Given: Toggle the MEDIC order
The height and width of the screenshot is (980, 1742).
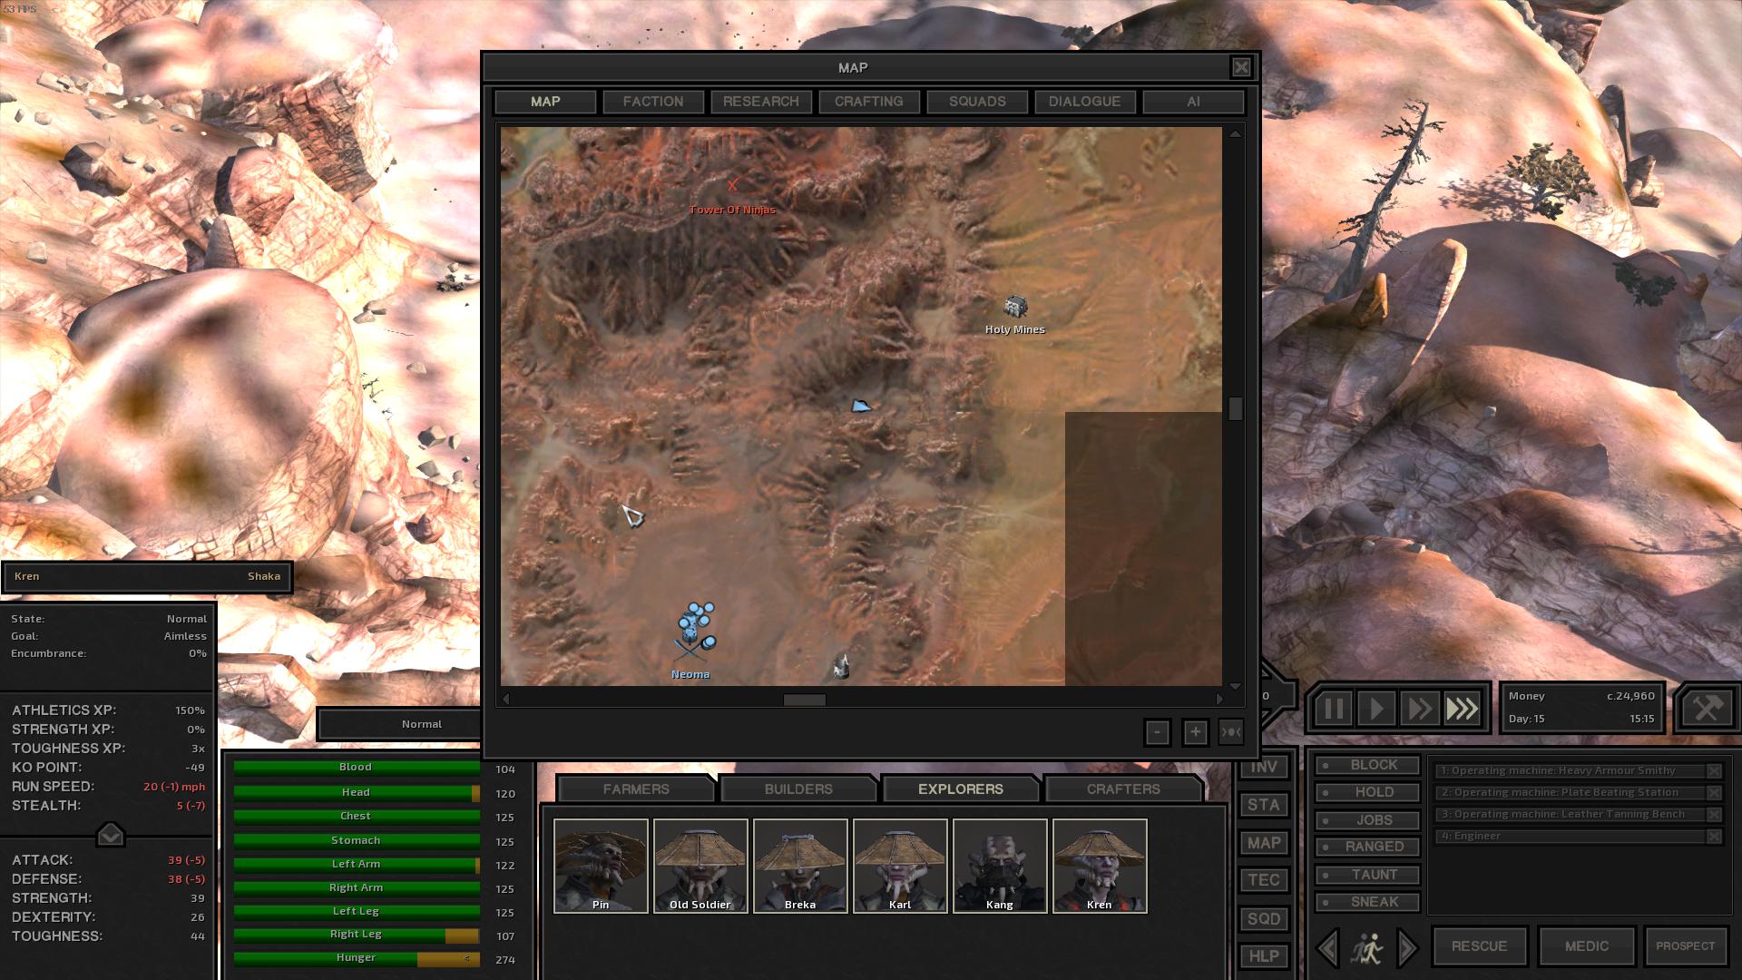Looking at the screenshot, I should coord(1587,946).
